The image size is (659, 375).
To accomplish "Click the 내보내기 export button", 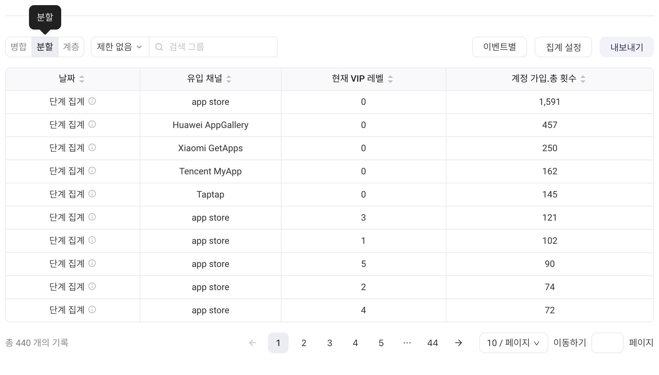I will point(627,47).
